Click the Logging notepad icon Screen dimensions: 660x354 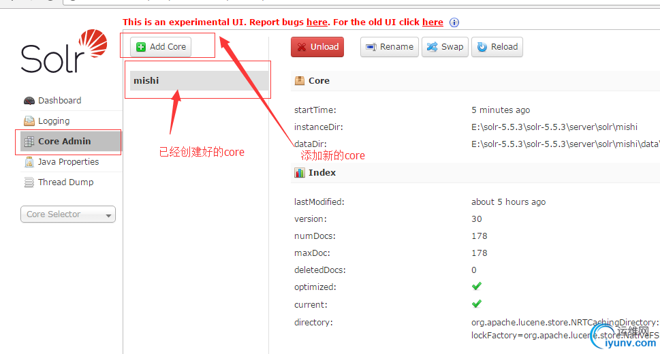[29, 121]
